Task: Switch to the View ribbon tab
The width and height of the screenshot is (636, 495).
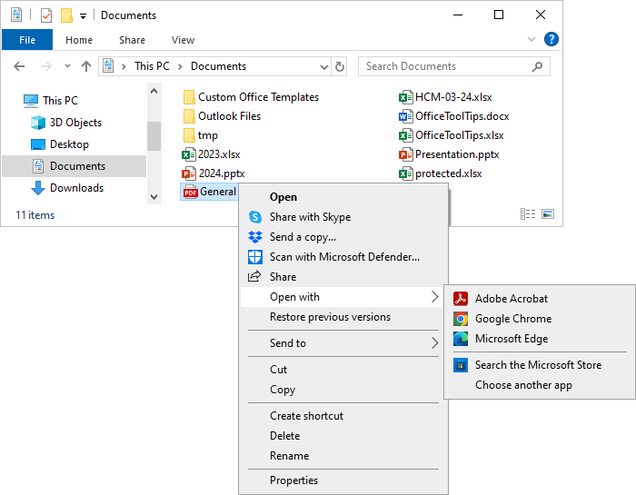Action: tap(183, 40)
